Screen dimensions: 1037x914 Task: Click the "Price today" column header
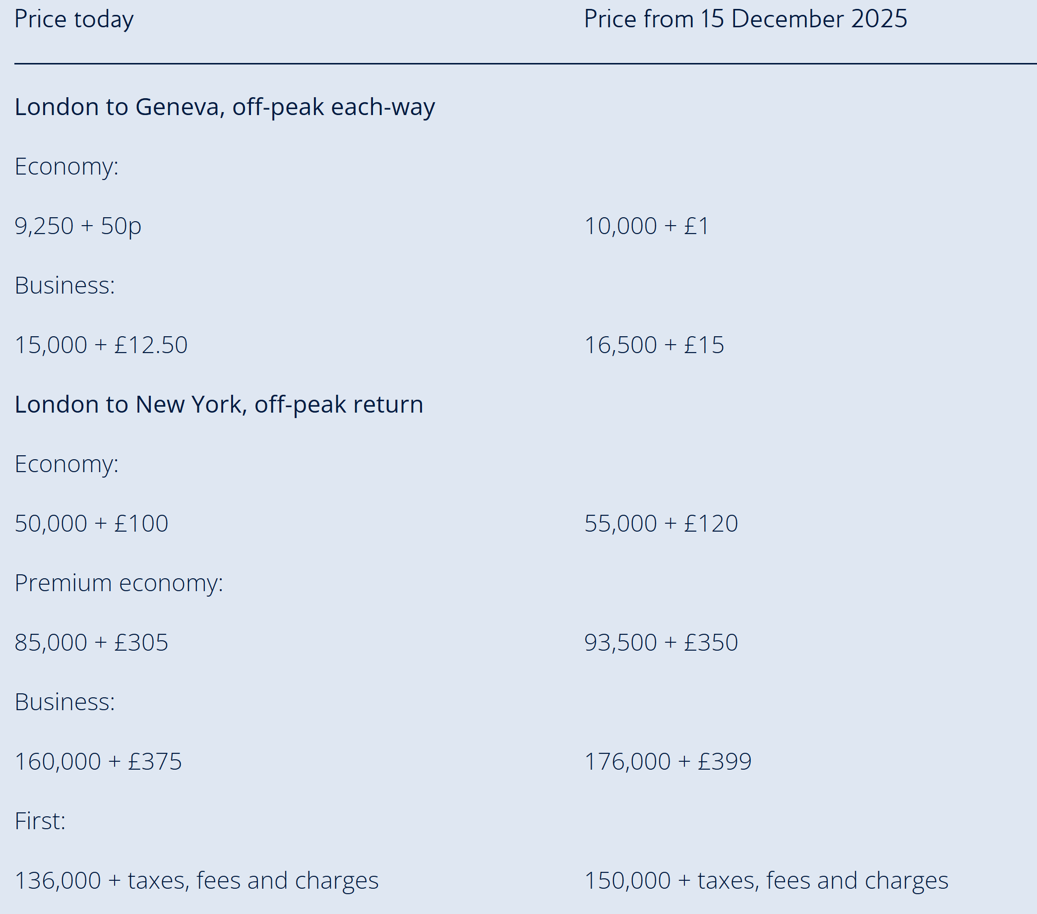(74, 19)
